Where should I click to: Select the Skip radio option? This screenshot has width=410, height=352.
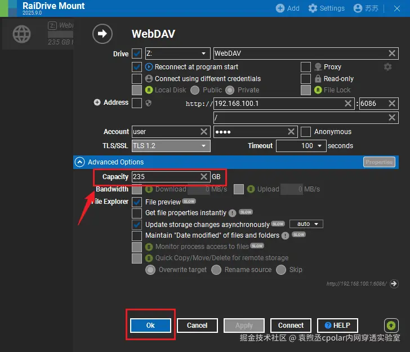(281, 270)
